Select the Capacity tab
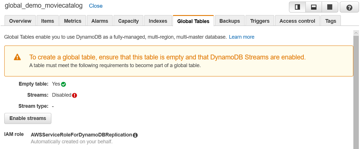363x149 pixels. coord(128,21)
